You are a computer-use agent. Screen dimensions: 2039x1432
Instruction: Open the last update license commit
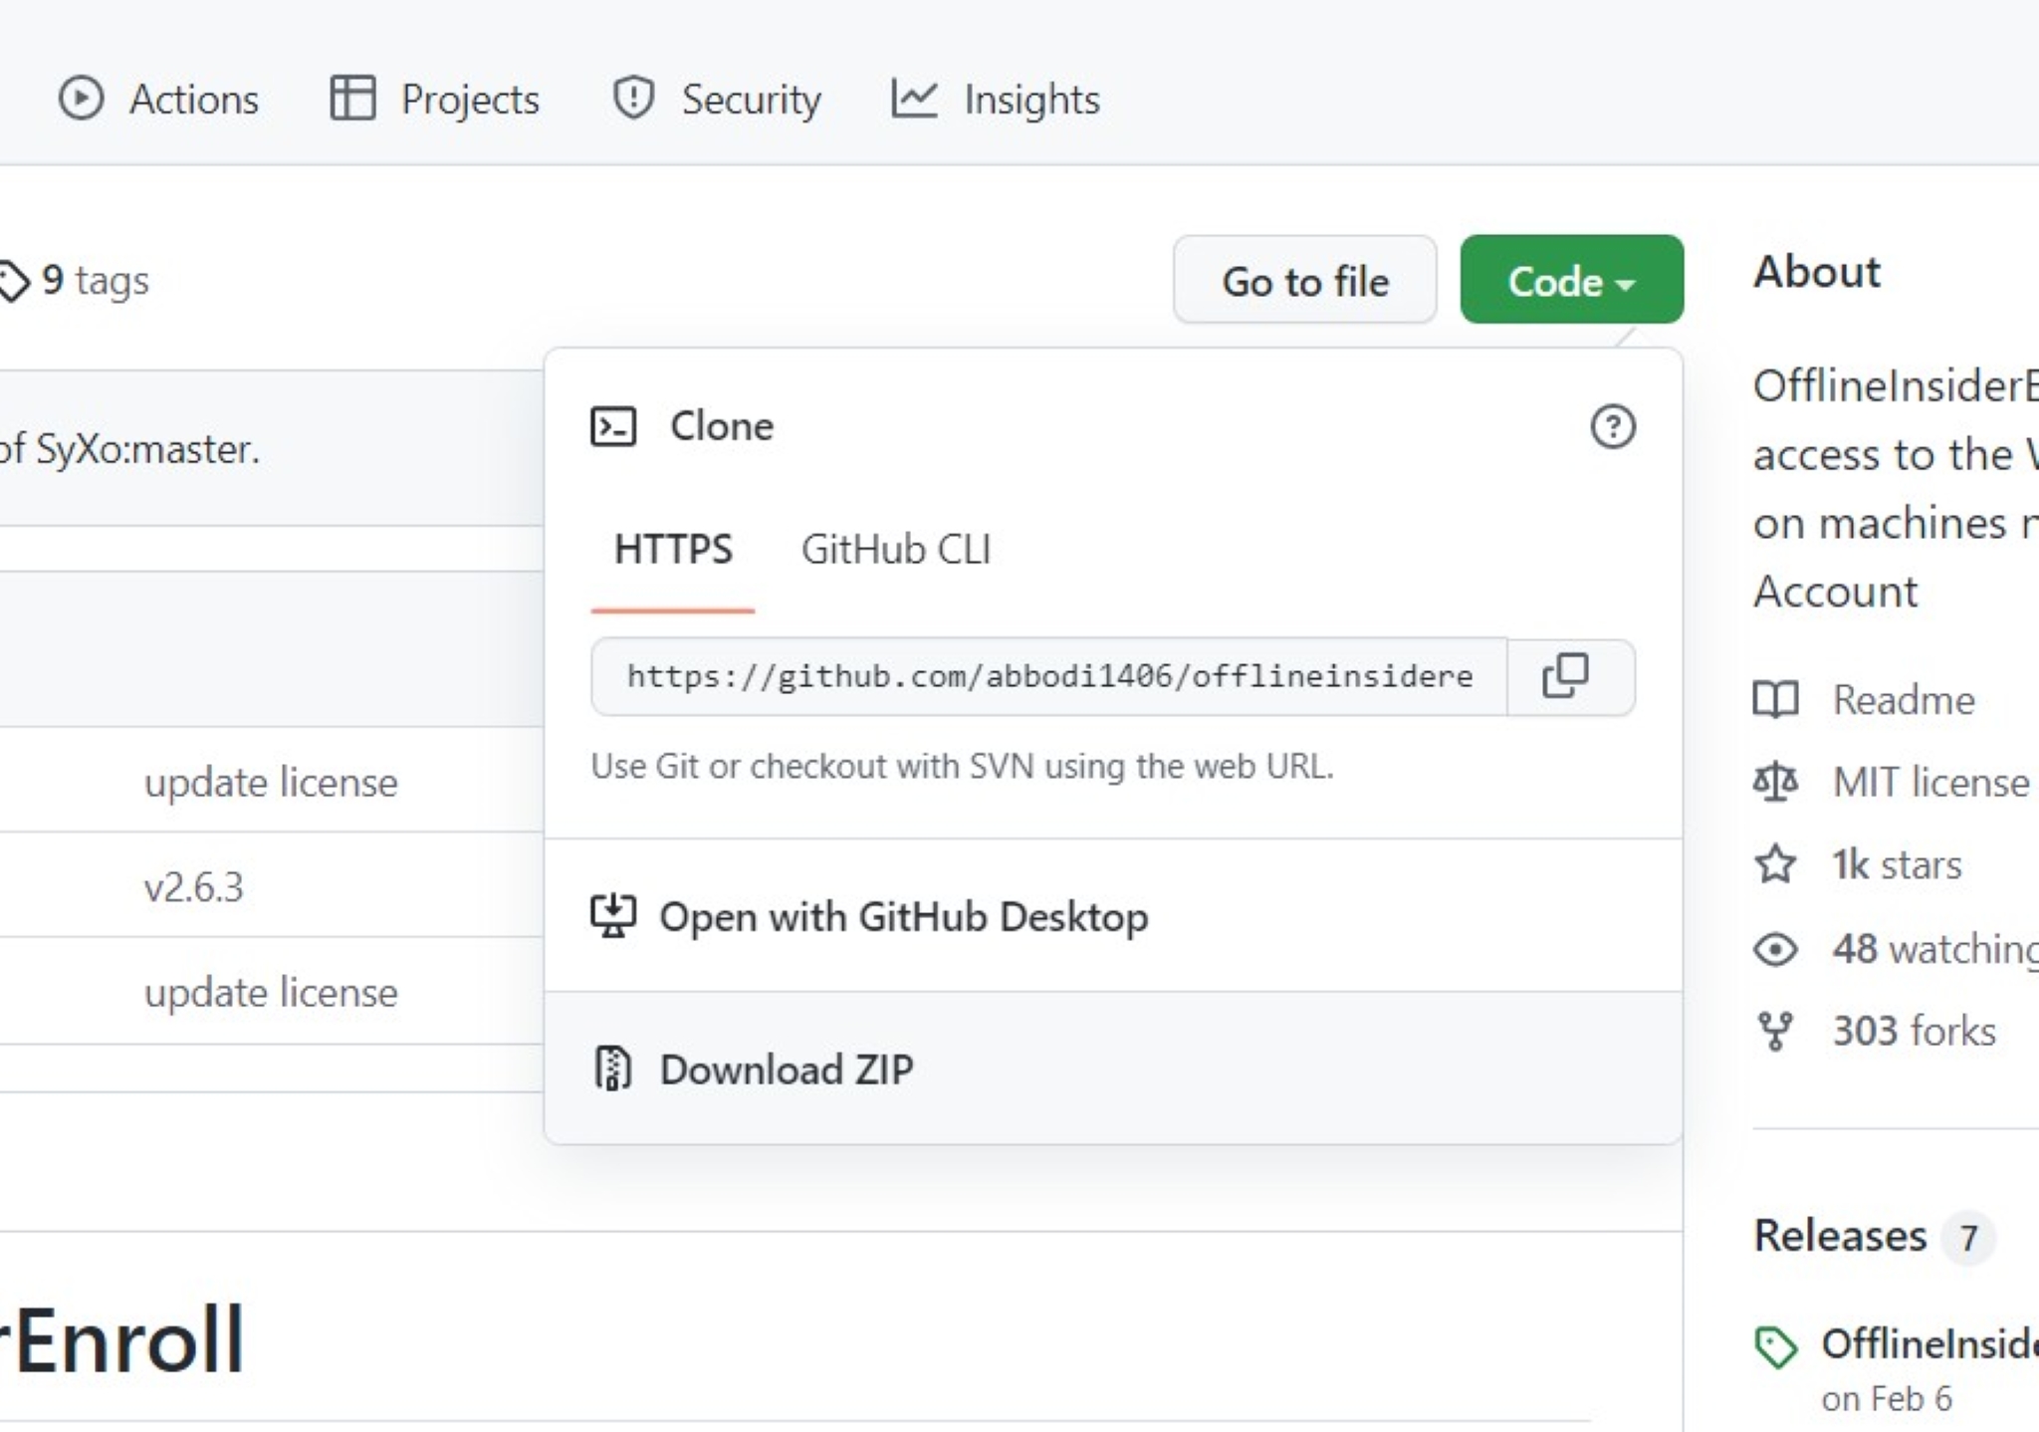[x=271, y=993]
